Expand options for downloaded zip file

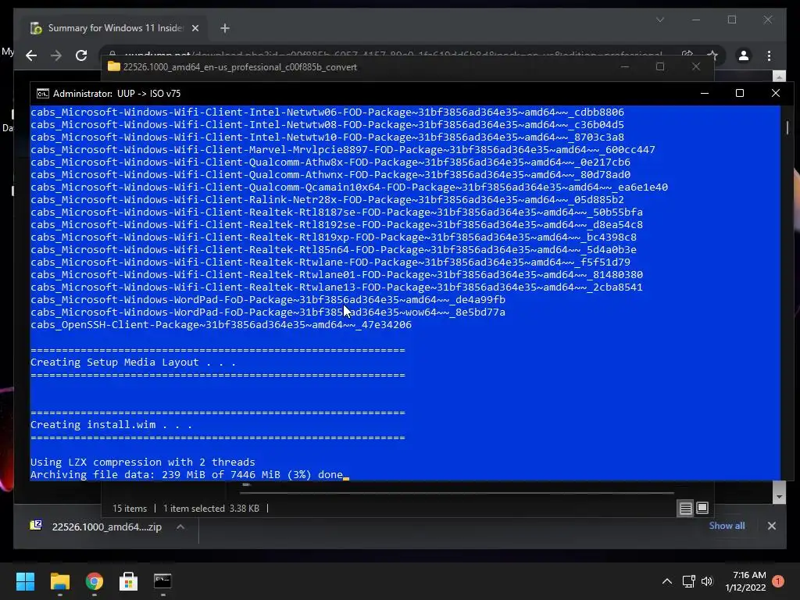pyautogui.click(x=180, y=527)
